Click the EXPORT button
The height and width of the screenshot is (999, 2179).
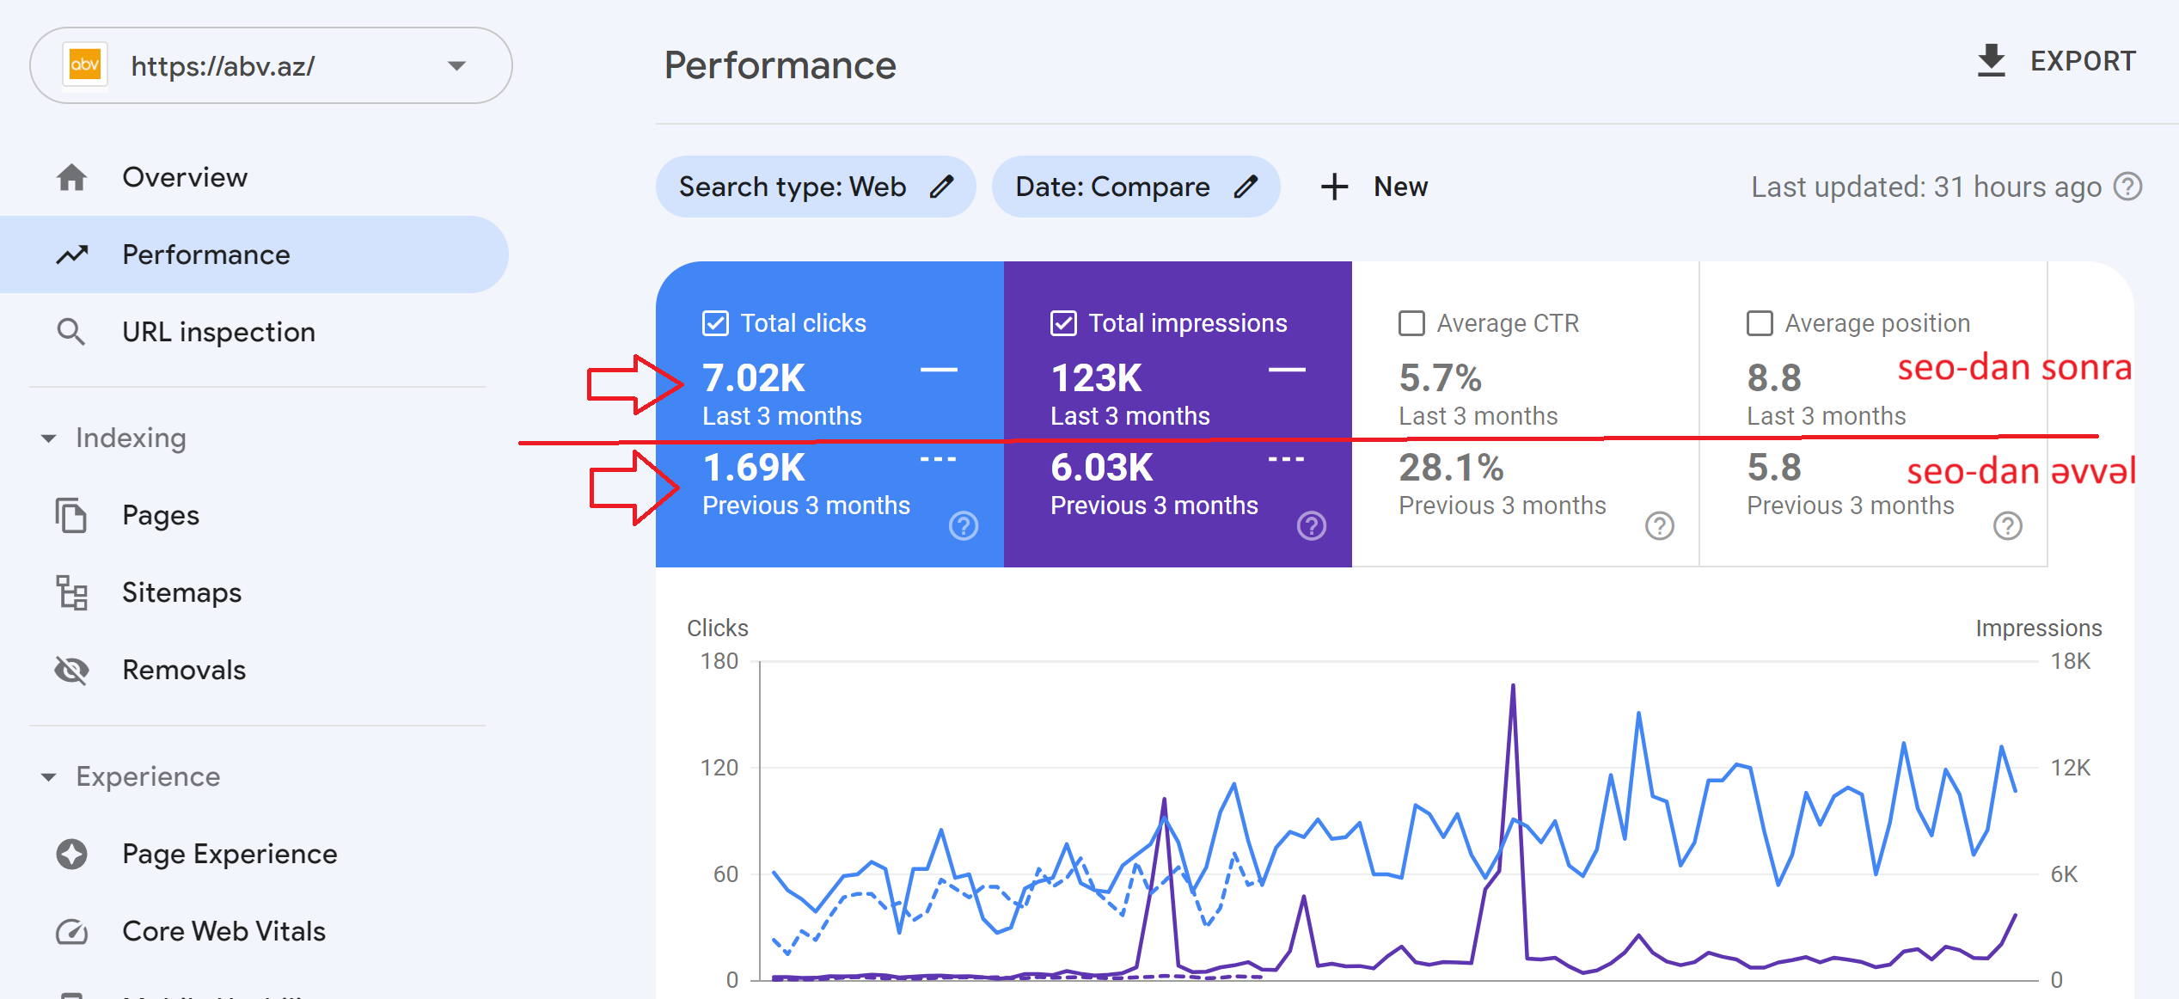tap(2056, 61)
